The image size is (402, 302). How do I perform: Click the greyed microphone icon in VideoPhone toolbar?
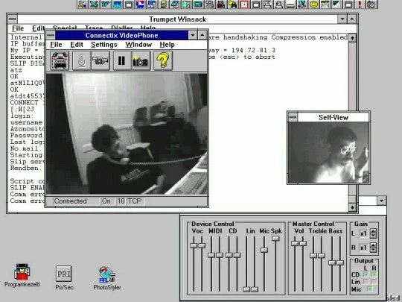(x=82, y=60)
